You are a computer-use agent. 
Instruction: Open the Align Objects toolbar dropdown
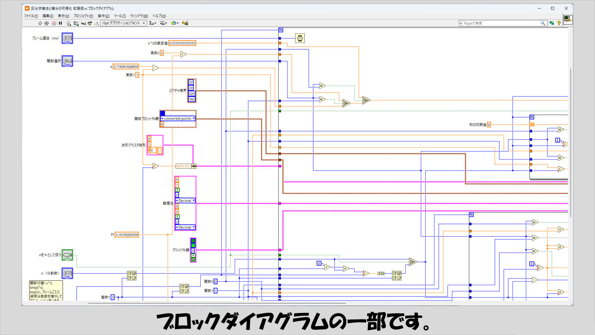pyautogui.click(x=153, y=23)
